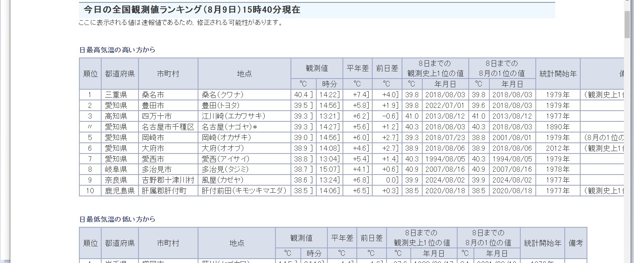The image size is (635, 263).
Task: Click the 日最低気温の低い方から section heading
Action: pos(117,219)
